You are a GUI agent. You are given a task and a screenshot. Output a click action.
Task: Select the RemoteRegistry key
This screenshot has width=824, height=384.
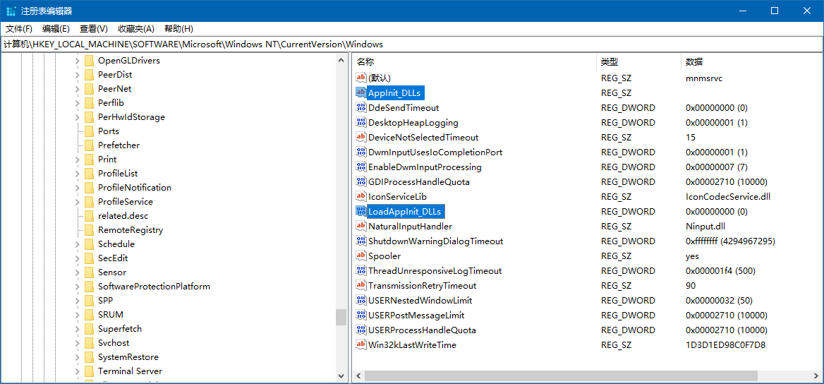pos(131,230)
